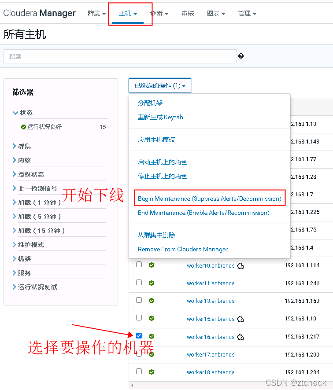
Task: Select the checkbox for worker13.enbrands
Action: click(139, 300)
